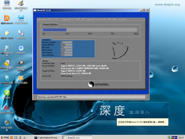
Task: Open the My Computer (我的电脑) desktop icon
Action: pyautogui.click(x=7, y=5)
